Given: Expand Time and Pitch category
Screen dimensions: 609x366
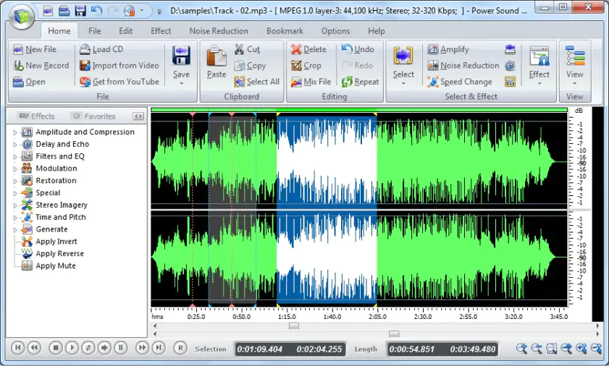Looking at the screenshot, I should coord(15,217).
